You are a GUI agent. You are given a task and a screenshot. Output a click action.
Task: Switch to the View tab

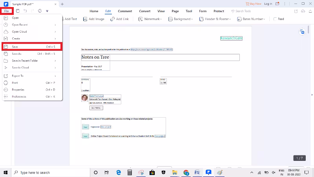(x=161, y=11)
